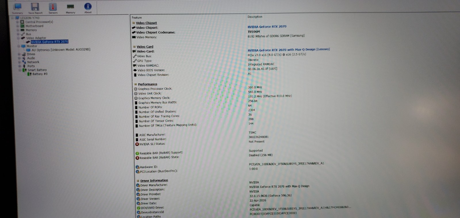This screenshot has height=218, width=460.
Task: Click the NVIDIA SLI Status red X icon
Action: click(x=137, y=144)
